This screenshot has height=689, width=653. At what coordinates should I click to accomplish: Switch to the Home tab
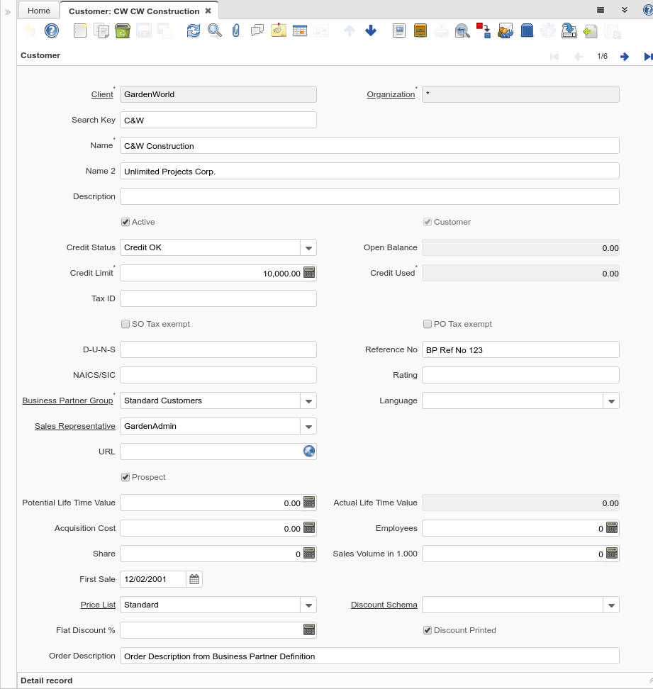tap(39, 11)
